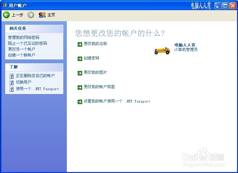
Task: Open 设置我的帐户使用一个 .NET Passport link
Action: [x=117, y=101]
